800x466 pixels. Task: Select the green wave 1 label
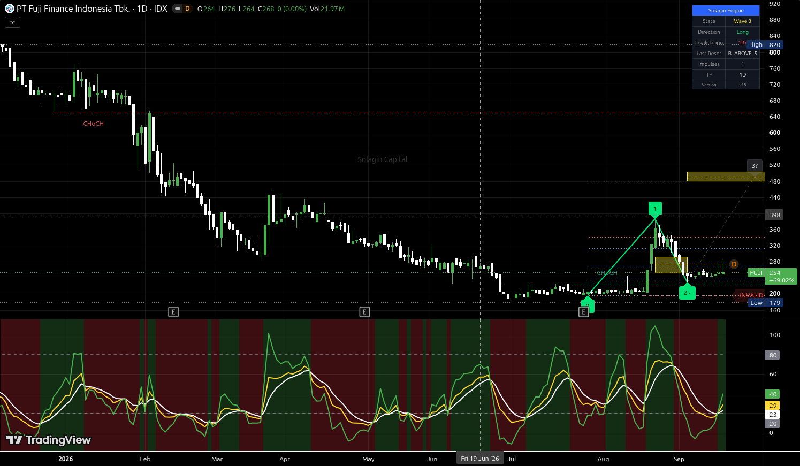click(655, 209)
